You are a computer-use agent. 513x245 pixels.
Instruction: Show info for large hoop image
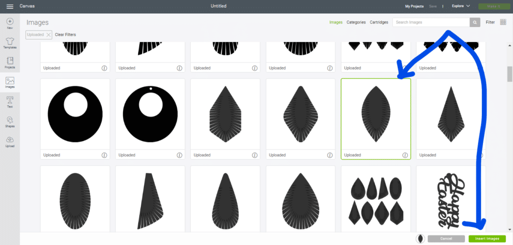tap(104, 155)
